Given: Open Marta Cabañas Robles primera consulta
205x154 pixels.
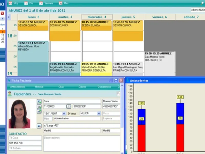Looking at the screenshot, I should (x=97, y=69).
